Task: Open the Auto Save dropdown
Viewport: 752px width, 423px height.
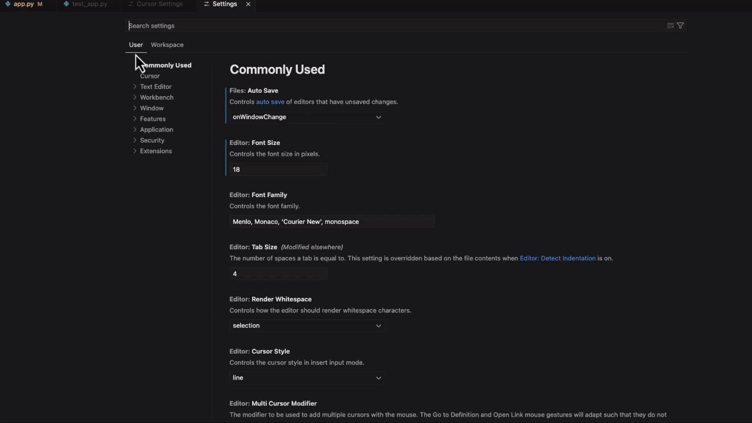Action: tap(307, 117)
